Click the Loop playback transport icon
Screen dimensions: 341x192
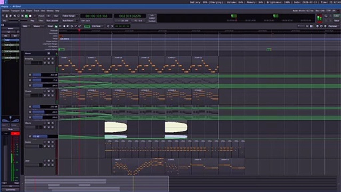pyautogui.click(x=18, y=16)
